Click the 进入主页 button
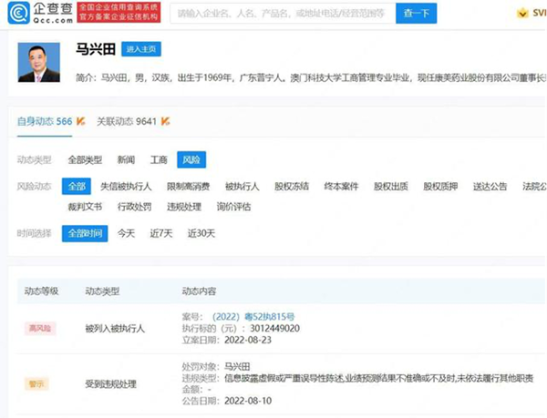This screenshot has height=418, width=547. coord(141,49)
